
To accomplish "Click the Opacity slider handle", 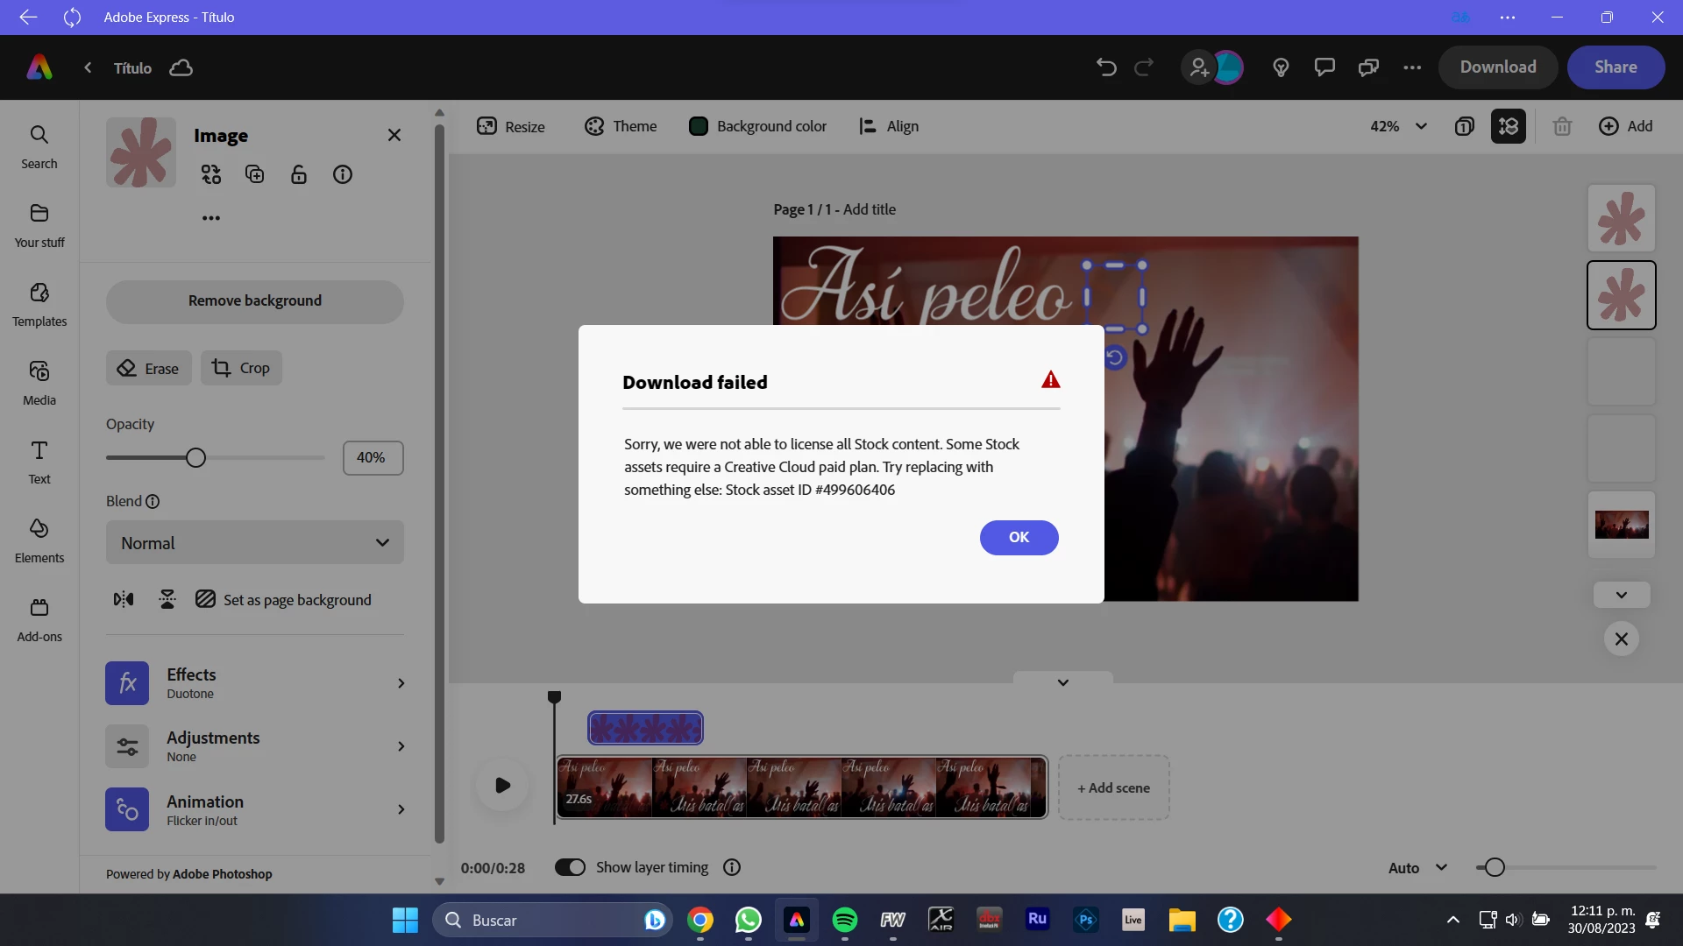I will point(195,458).
